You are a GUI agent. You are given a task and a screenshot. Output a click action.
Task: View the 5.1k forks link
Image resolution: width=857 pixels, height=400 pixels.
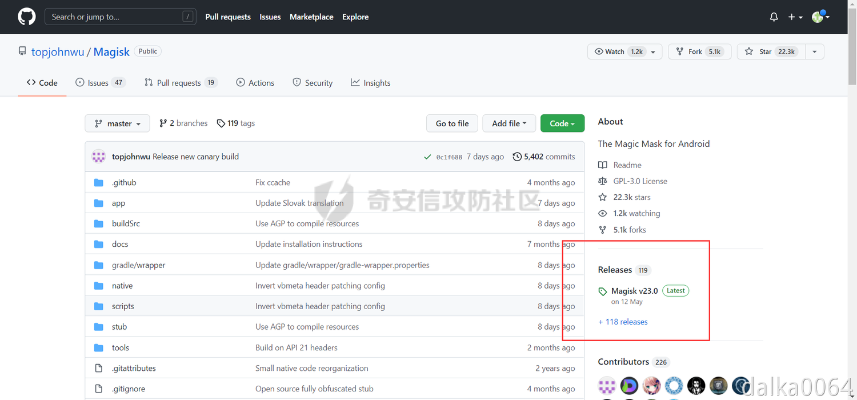point(622,230)
